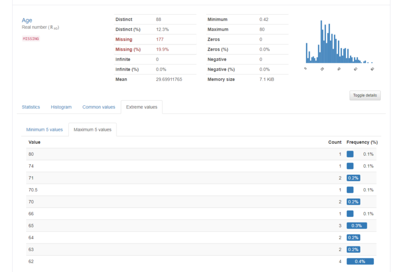The height and width of the screenshot is (272, 401).
Task: Open the Common values tab
Action: click(99, 107)
